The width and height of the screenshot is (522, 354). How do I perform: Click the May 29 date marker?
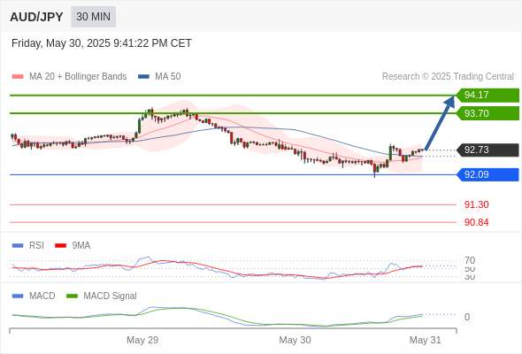click(142, 340)
